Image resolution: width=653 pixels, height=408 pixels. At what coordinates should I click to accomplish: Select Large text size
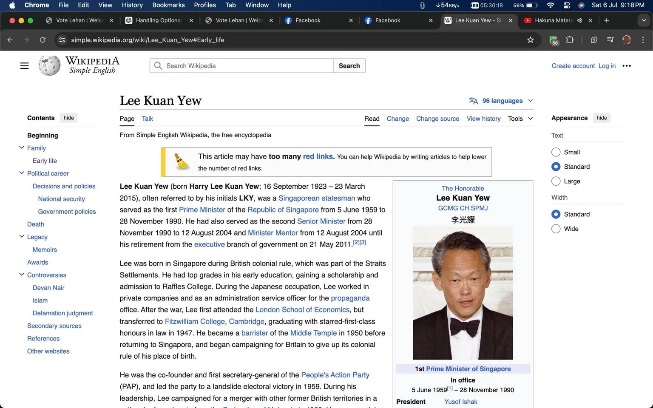coord(556,181)
